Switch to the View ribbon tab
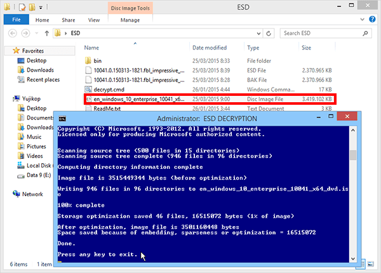 94,20
